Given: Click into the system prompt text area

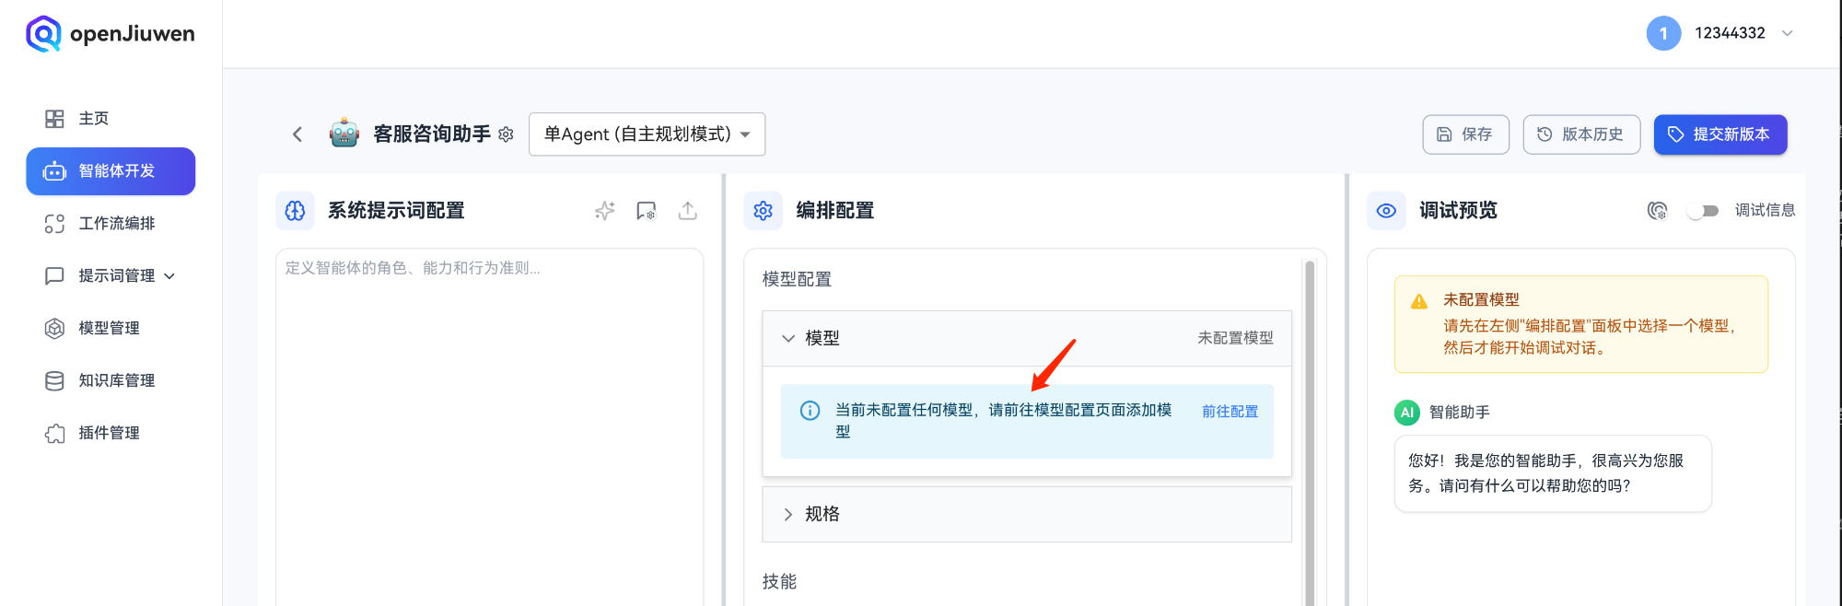Looking at the screenshot, I should [490, 427].
